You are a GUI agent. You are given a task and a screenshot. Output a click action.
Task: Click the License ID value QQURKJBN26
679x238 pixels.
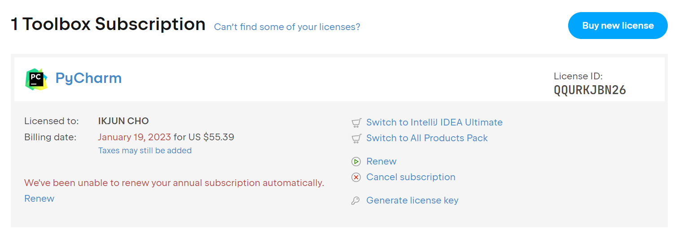tap(590, 90)
